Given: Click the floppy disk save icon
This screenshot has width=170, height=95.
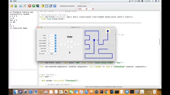Looking at the screenshot, I should tap(47, 6).
